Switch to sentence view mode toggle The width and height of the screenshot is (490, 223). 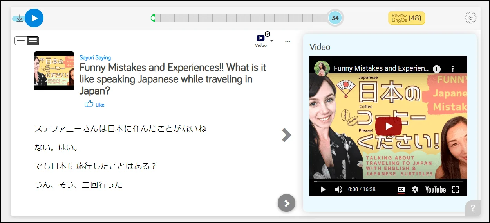coord(21,40)
